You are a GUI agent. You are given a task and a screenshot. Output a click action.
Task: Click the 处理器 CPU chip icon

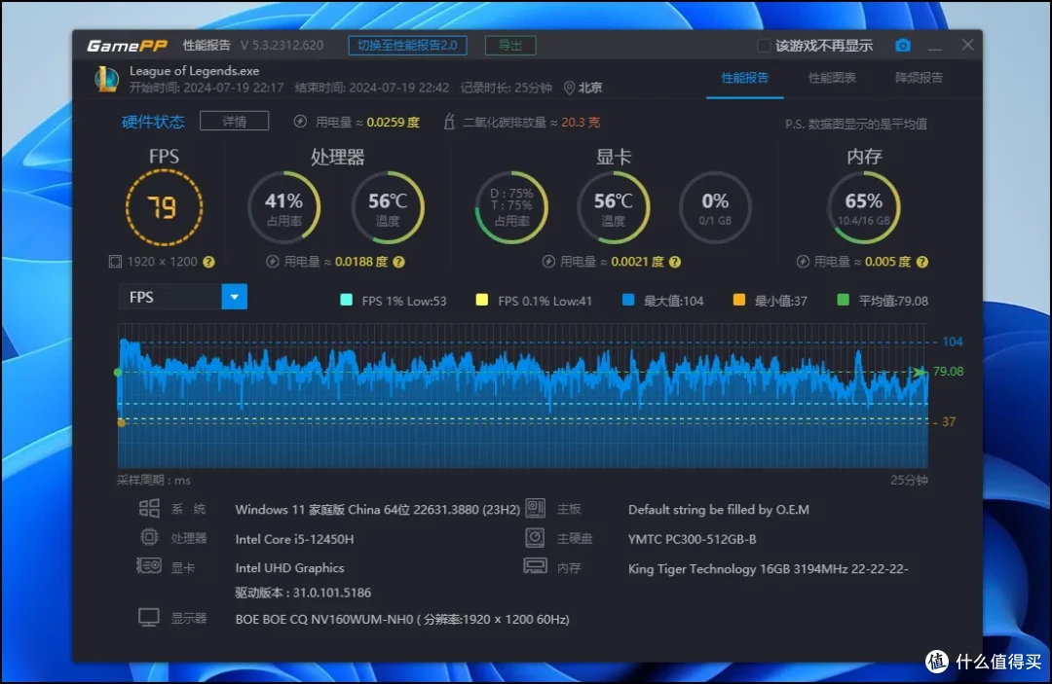149,537
